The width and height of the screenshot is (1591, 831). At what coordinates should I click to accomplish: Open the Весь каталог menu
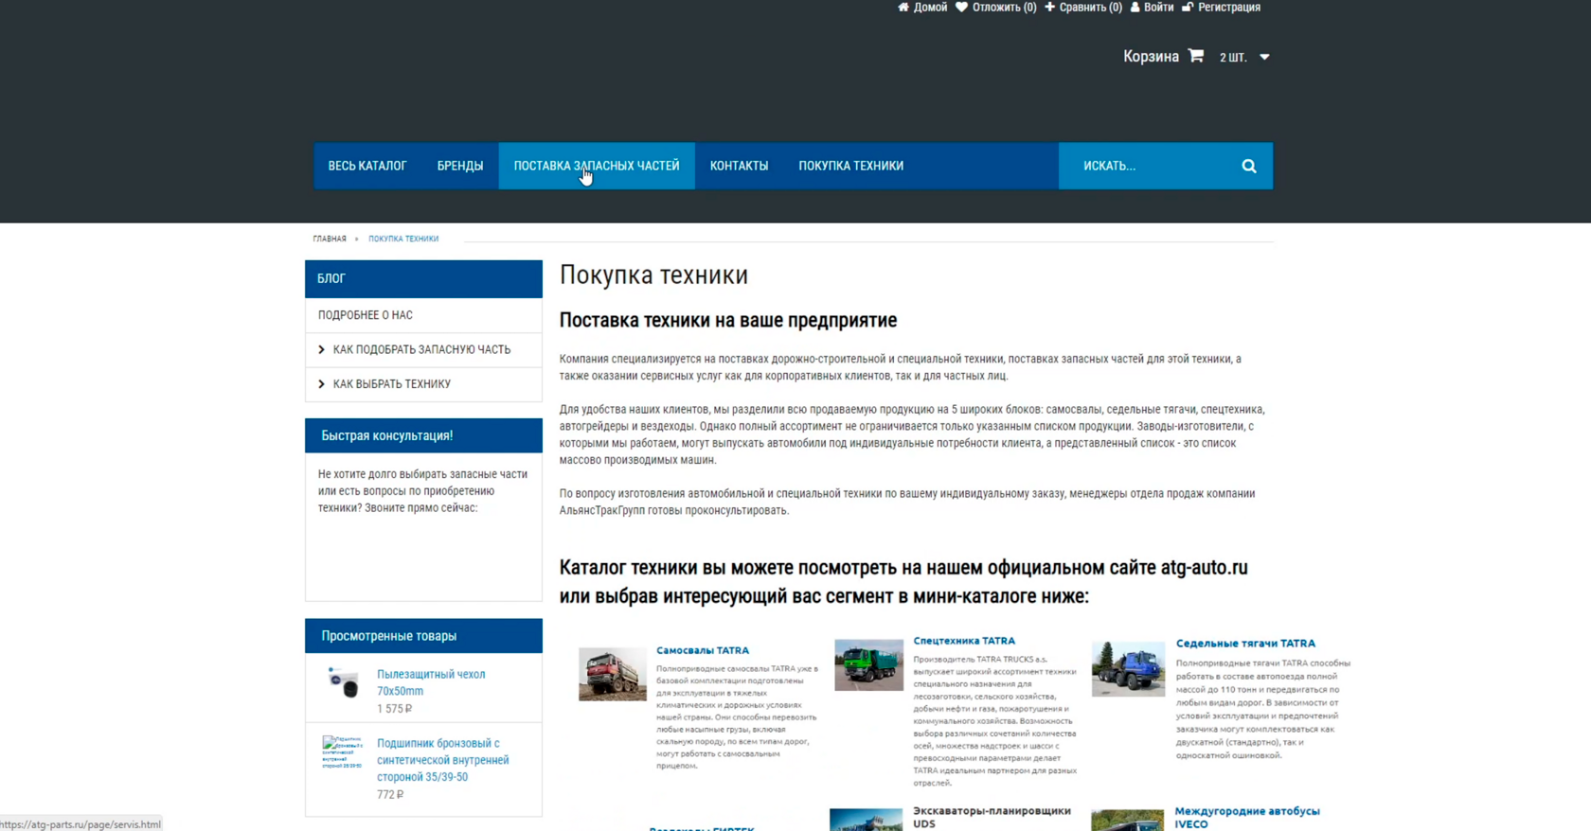coord(367,166)
